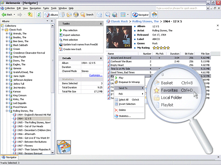Collapse the Classic Rock tree node
Screen dimensions: 221x165
[x=3, y=30]
